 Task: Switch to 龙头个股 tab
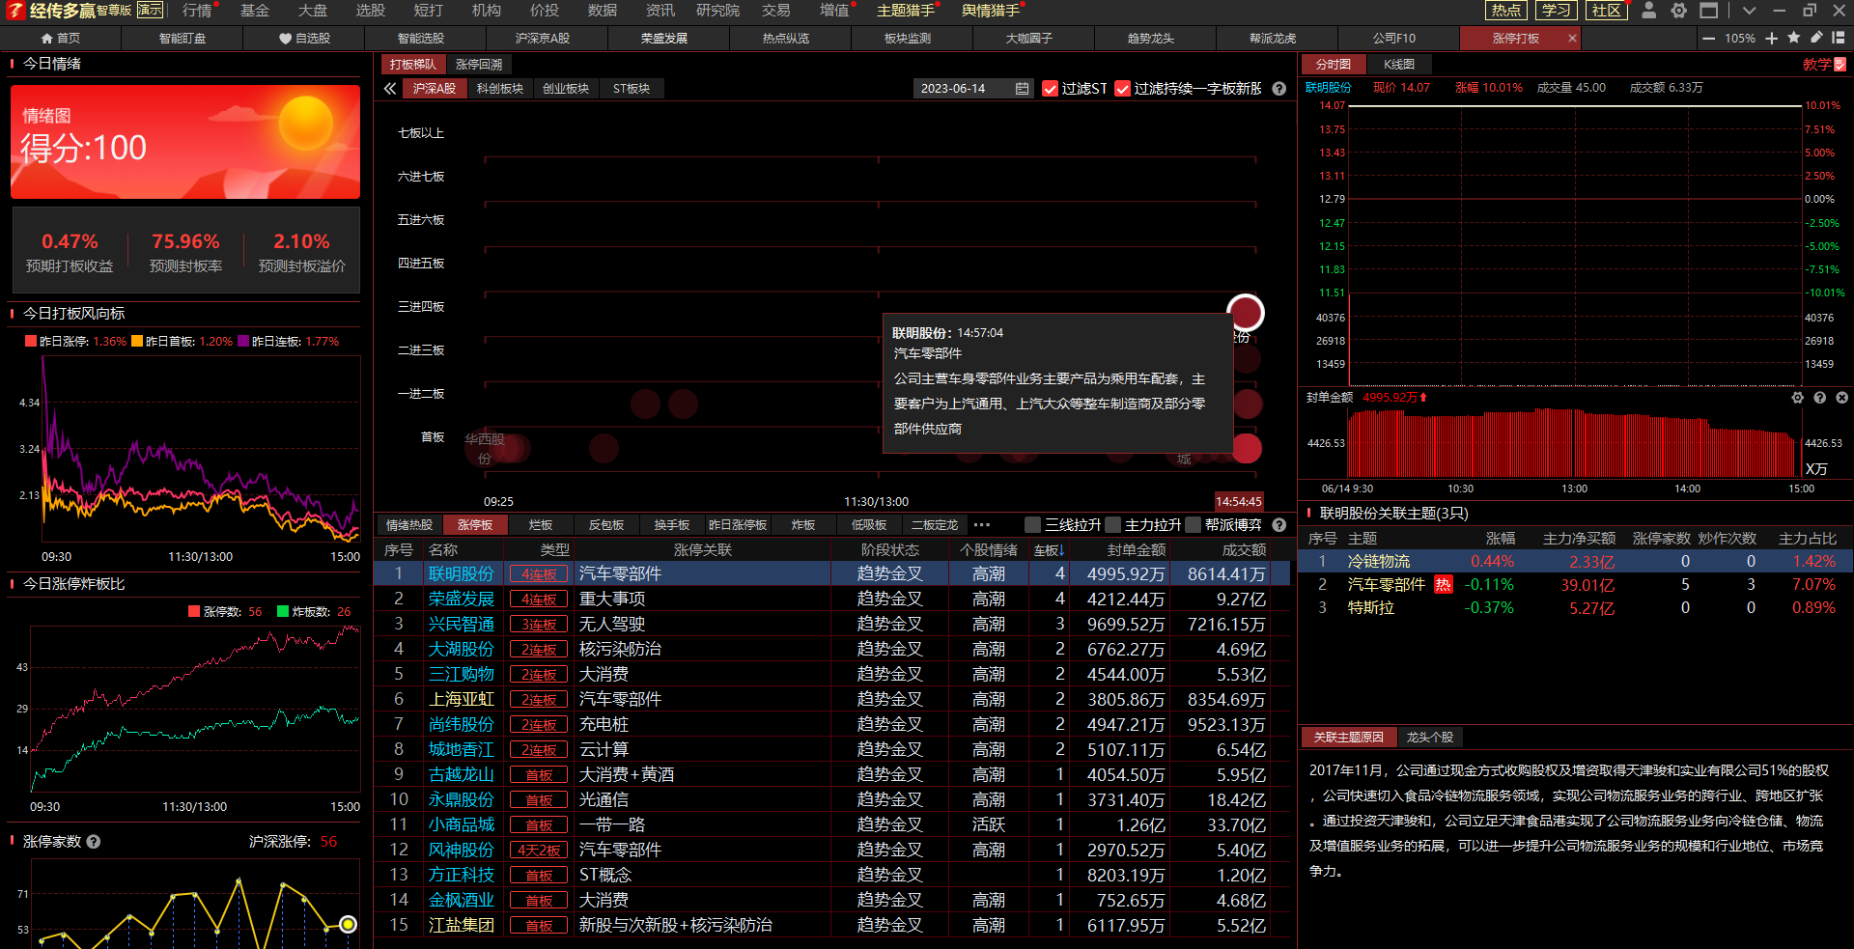pyautogui.click(x=1430, y=738)
